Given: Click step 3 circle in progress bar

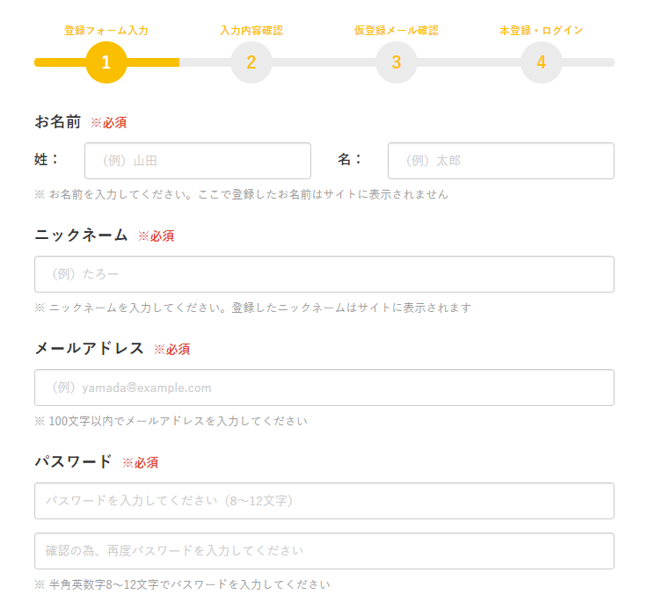Looking at the screenshot, I should point(397,62).
